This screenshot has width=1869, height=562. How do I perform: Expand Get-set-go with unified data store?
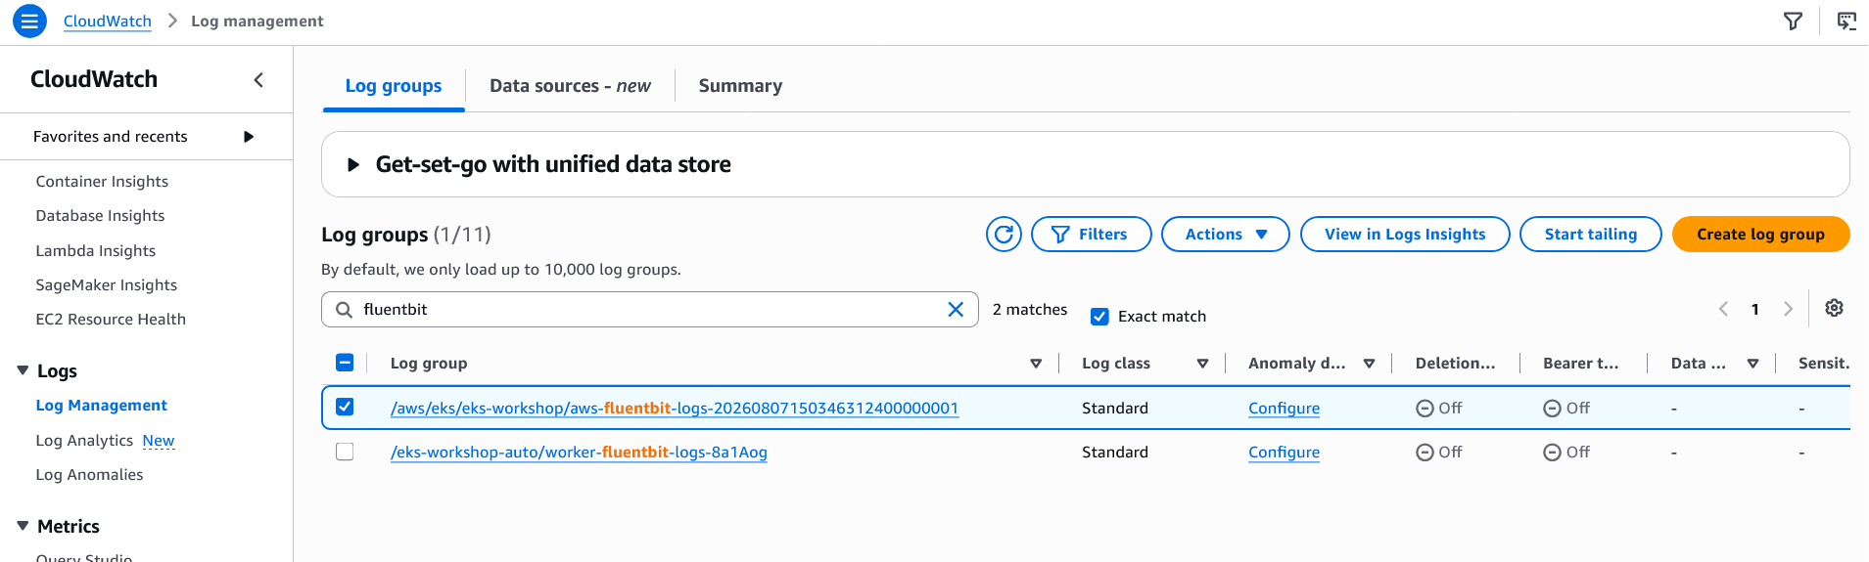(353, 165)
